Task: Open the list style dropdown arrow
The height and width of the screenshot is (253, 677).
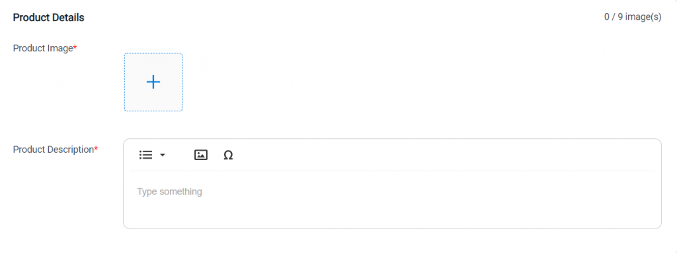Action: (x=163, y=155)
